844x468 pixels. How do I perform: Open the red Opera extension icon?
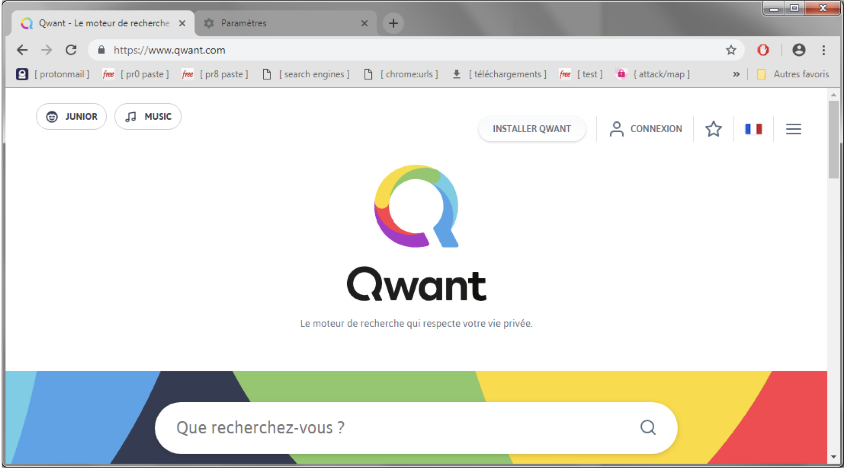[763, 50]
